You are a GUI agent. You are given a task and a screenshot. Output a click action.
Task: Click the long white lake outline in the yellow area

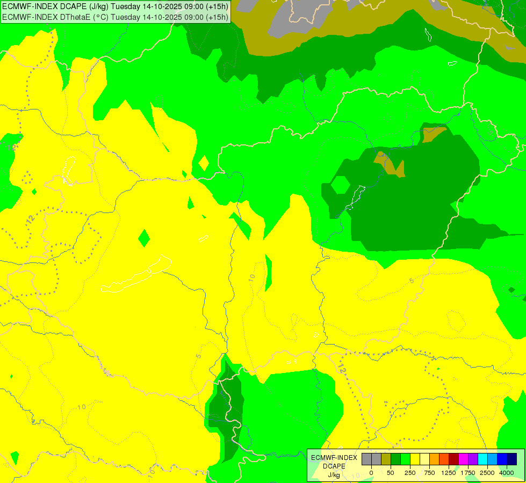coord(136,274)
